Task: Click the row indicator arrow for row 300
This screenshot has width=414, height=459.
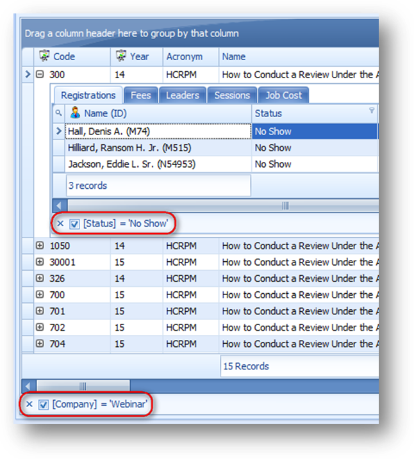Action: tap(28, 74)
